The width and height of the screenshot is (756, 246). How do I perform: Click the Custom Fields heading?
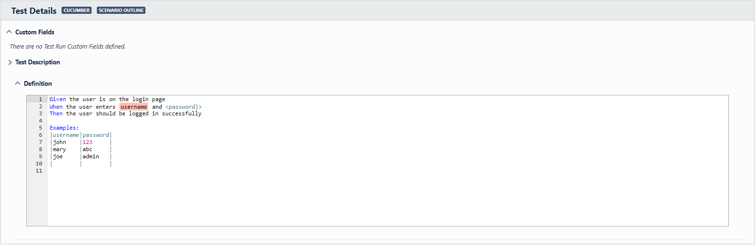35,32
